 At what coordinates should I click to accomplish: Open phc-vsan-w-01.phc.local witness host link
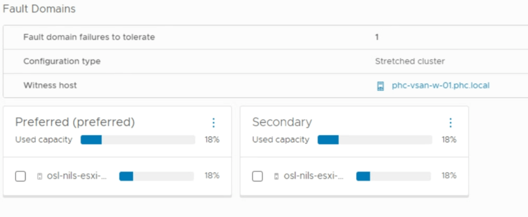tap(440, 85)
